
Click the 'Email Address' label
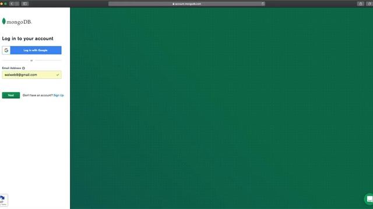12,69
